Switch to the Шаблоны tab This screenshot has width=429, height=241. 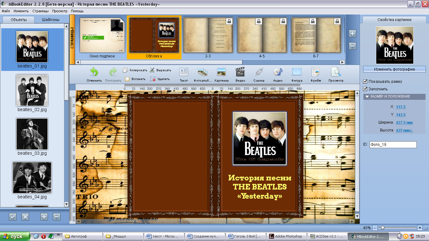tap(51, 19)
